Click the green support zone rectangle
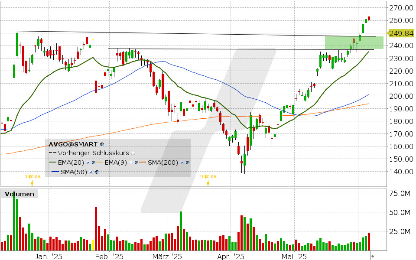416x260 pixels. (x=354, y=43)
